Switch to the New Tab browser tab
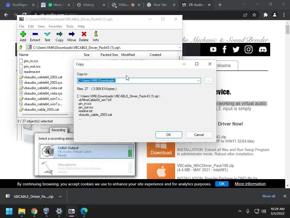This screenshot has width=290, height=218. (160, 5)
